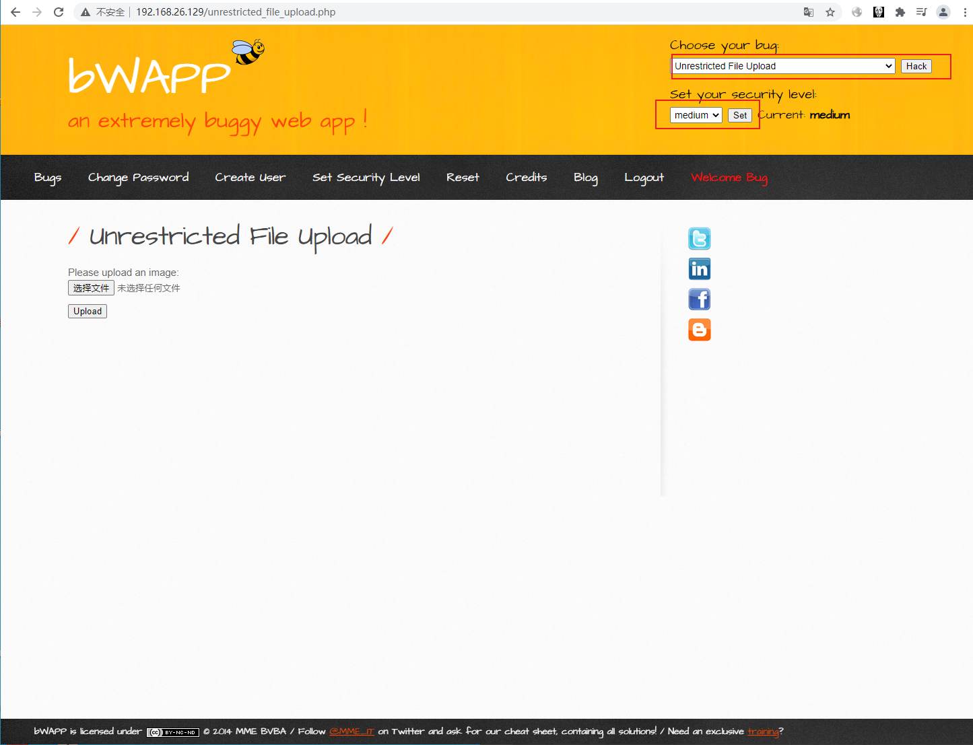Go forward to the next page
This screenshot has height=745, width=973.
click(37, 12)
